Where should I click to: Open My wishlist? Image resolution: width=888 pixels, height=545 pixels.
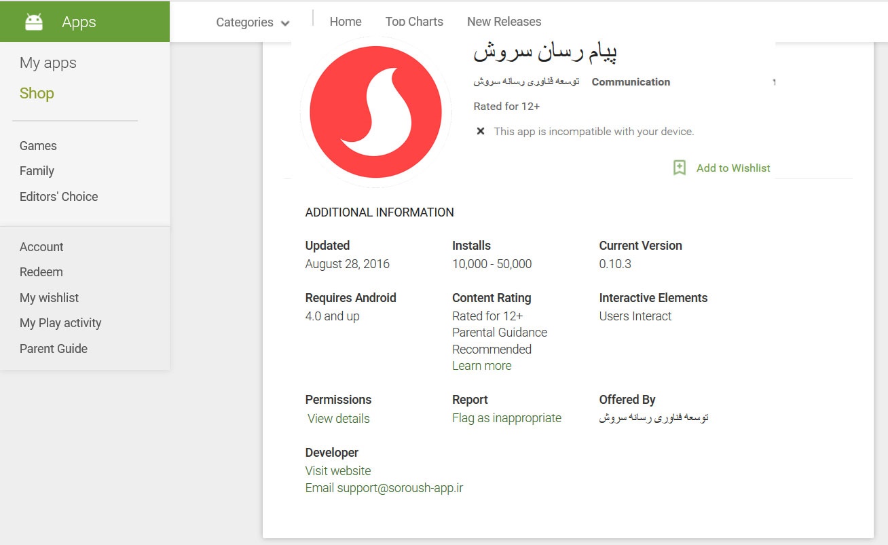click(x=49, y=298)
